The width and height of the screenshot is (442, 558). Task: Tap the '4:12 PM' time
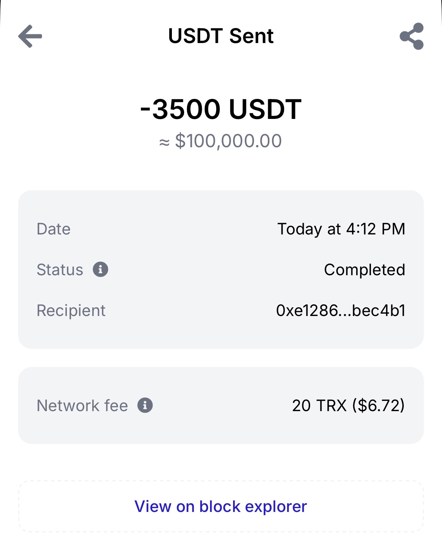click(x=376, y=229)
